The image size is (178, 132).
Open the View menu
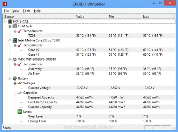16,11
